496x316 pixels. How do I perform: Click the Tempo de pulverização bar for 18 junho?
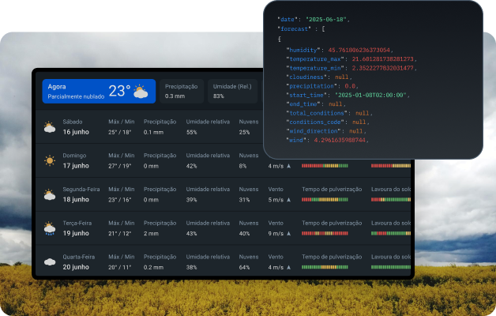point(325,200)
